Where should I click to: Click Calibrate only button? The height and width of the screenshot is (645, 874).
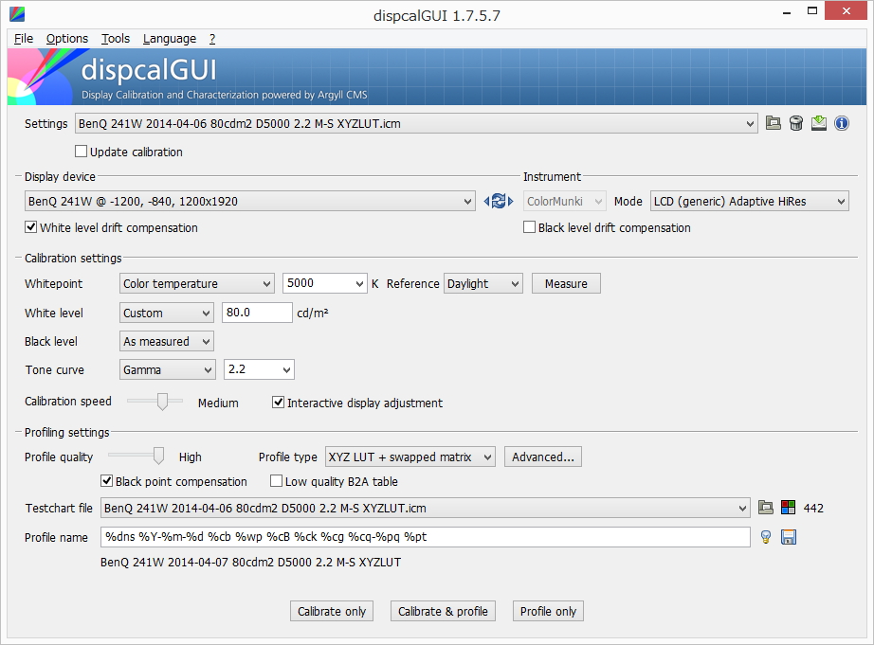click(x=332, y=611)
